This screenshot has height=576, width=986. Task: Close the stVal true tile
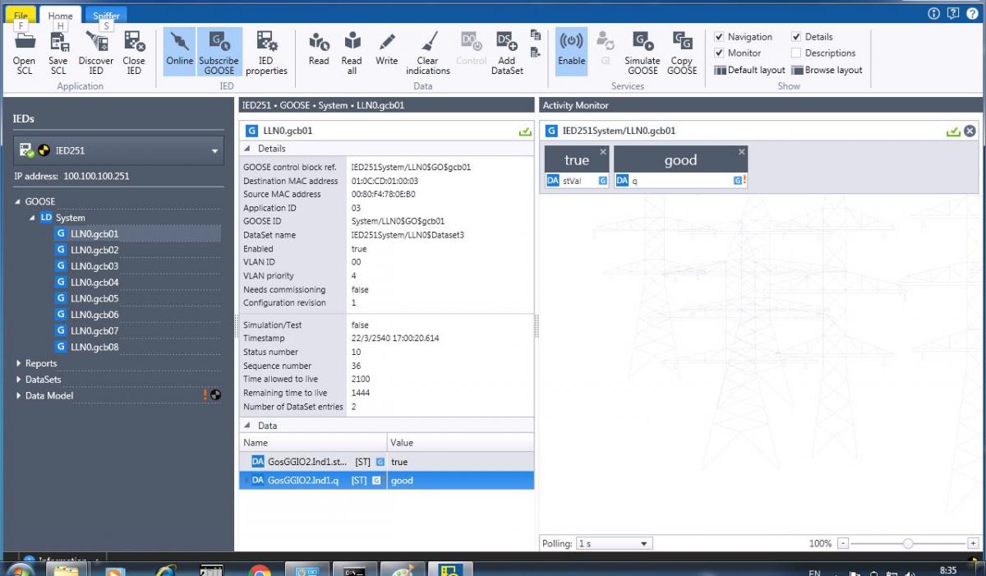(x=603, y=152)
